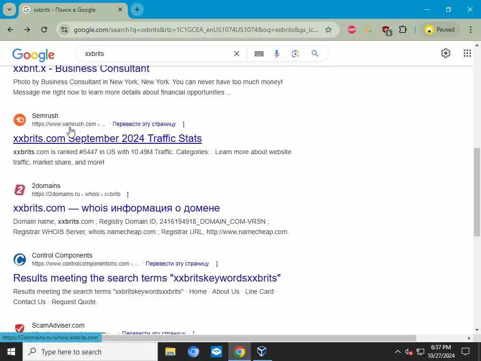
Task: Click the controlcomponentsinc.com URL text
Action: tap(81, 264)
